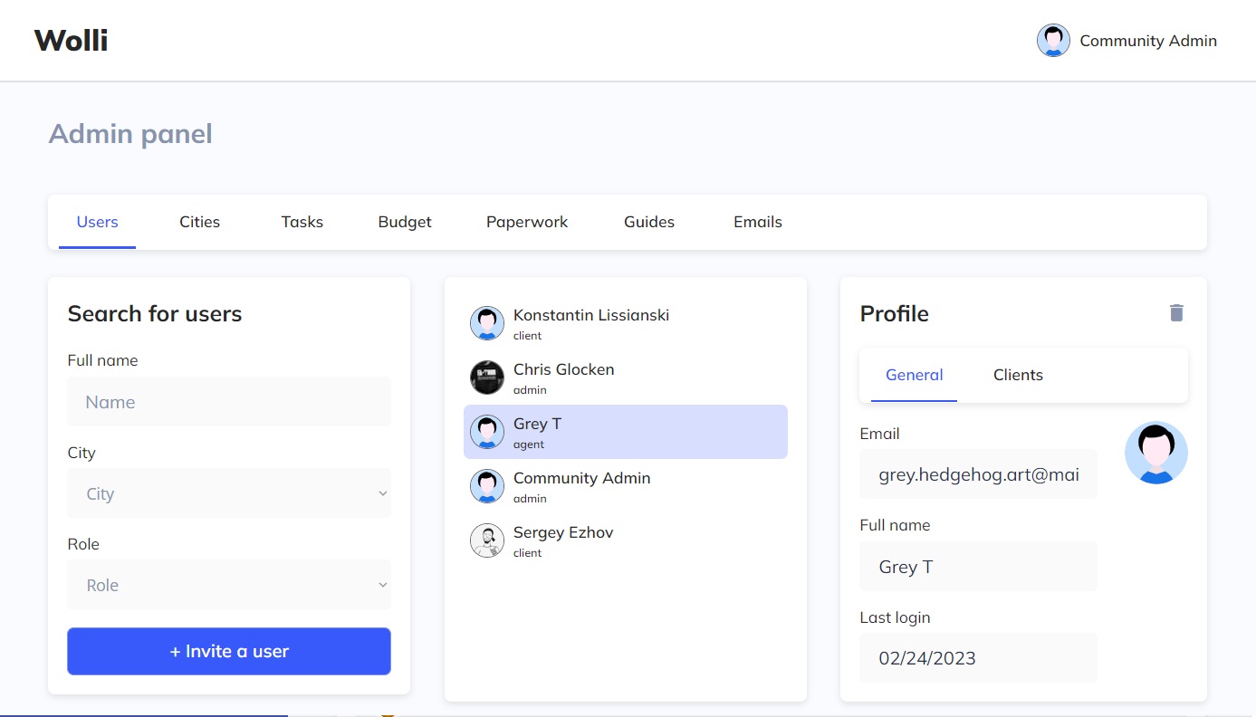The width and height of the screenshot is (1256, 717).
Task: Go to the Paperwork tab
Action: [527, 222]
